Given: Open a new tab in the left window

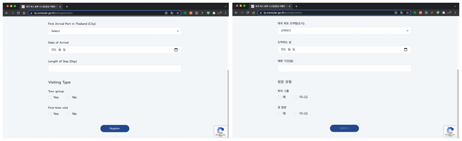Looking at the screenshot, I should 67,7.
